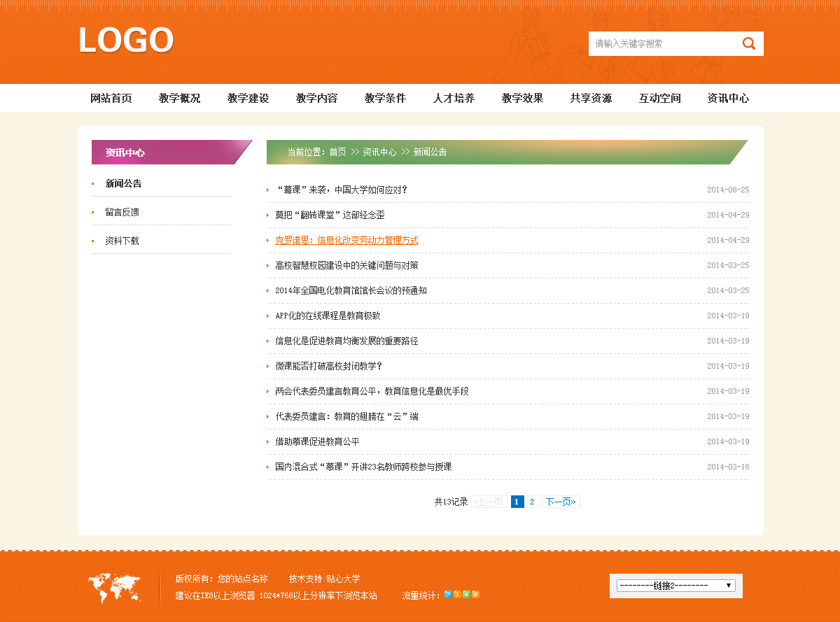Open the 网站首页 navigation menu item
The height and width of the screenshot is (622, 840).
pos(111,99)
